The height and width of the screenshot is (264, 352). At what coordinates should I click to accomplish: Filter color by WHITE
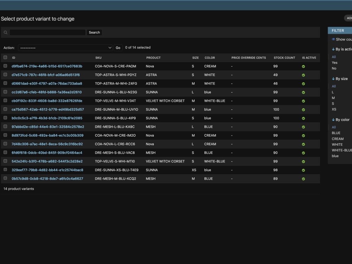coord(337,145)
